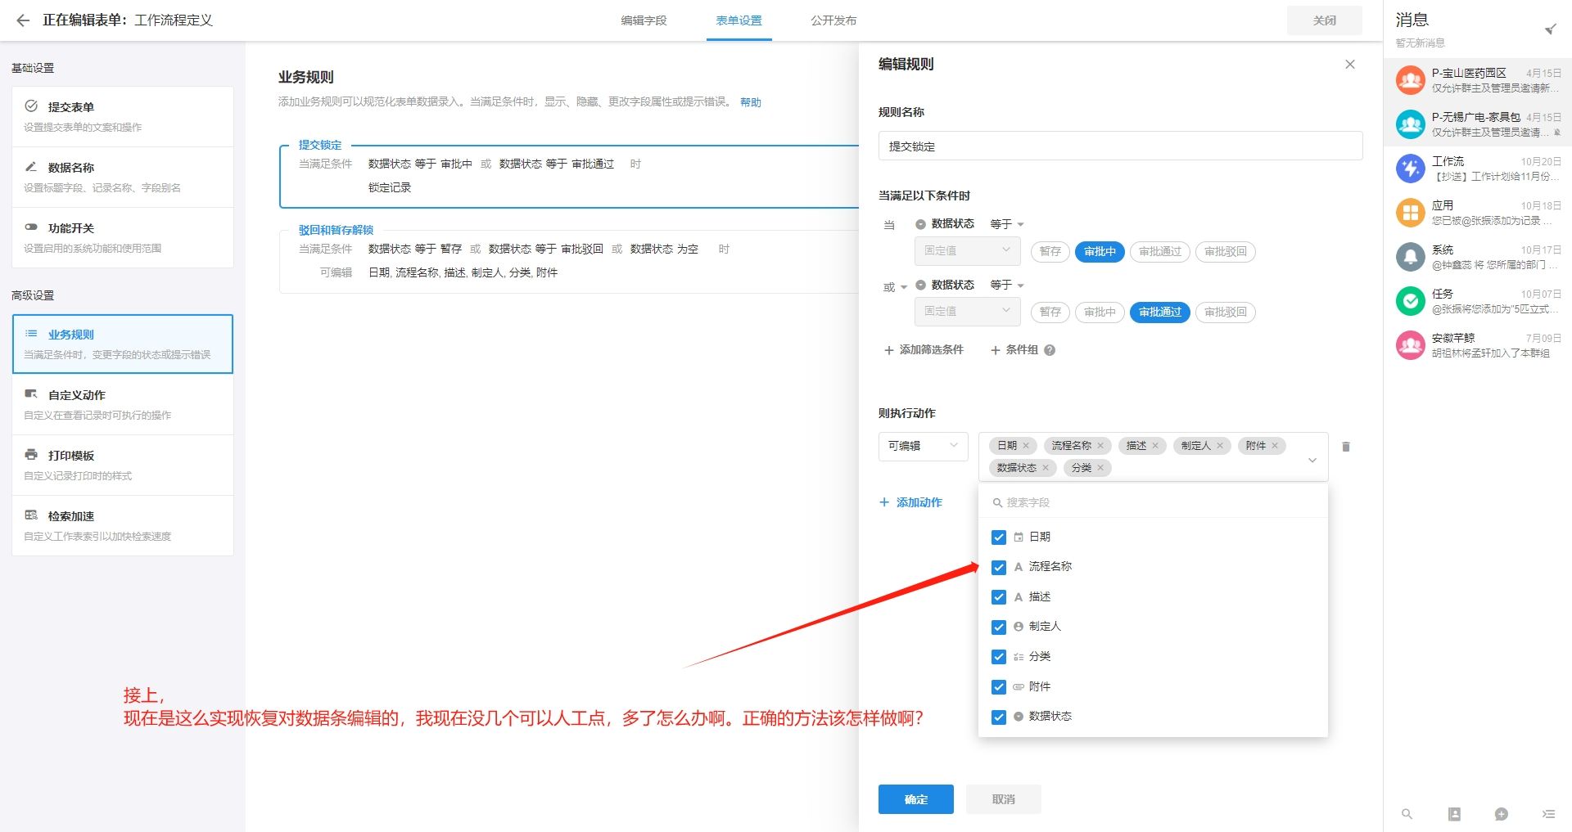Switch to the 公开发布 tab
Image resolution: width=1572 pixels, height=832 pixels.
click(833, 21)
